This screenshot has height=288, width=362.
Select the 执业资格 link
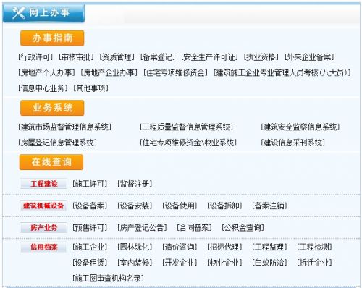tap(261, 57)
